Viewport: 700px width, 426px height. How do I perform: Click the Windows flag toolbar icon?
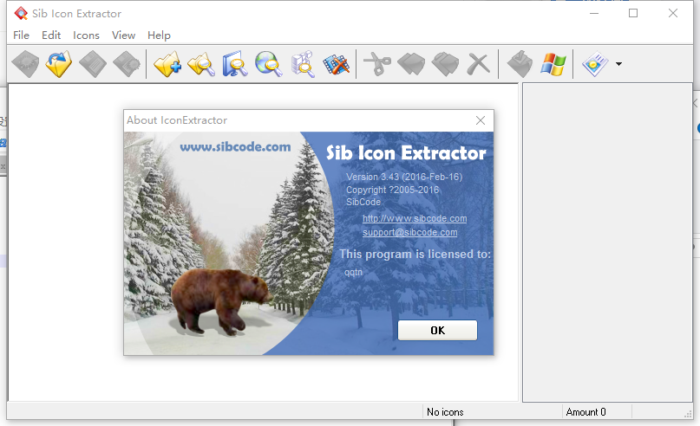[x=552, y=64]
